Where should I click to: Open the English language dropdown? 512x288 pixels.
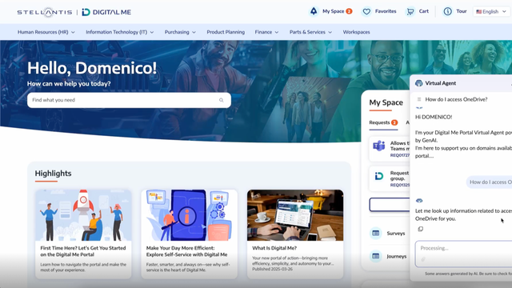pos(491,11)
